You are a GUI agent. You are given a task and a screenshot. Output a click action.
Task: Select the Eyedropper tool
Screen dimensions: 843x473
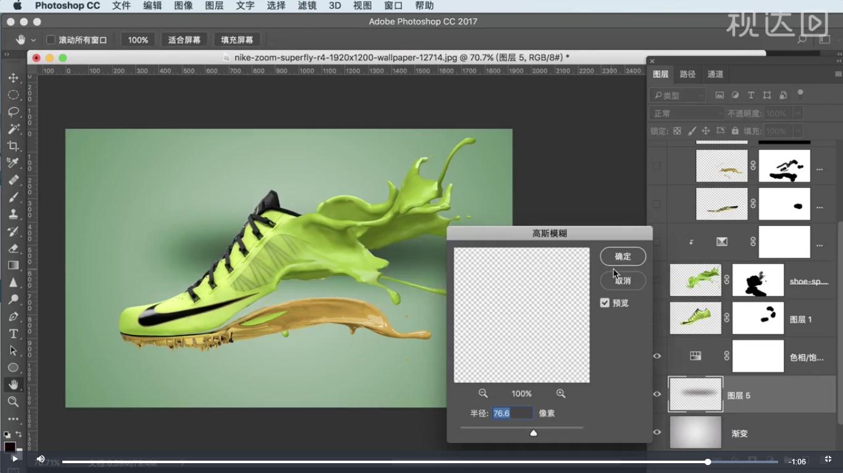tap(13, 163)
